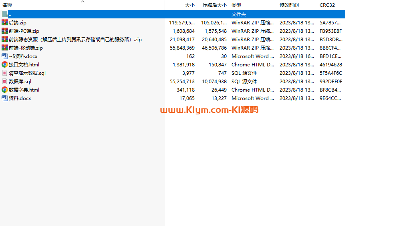Click the Word icon of ~$资料.docx

coord(4,56)
